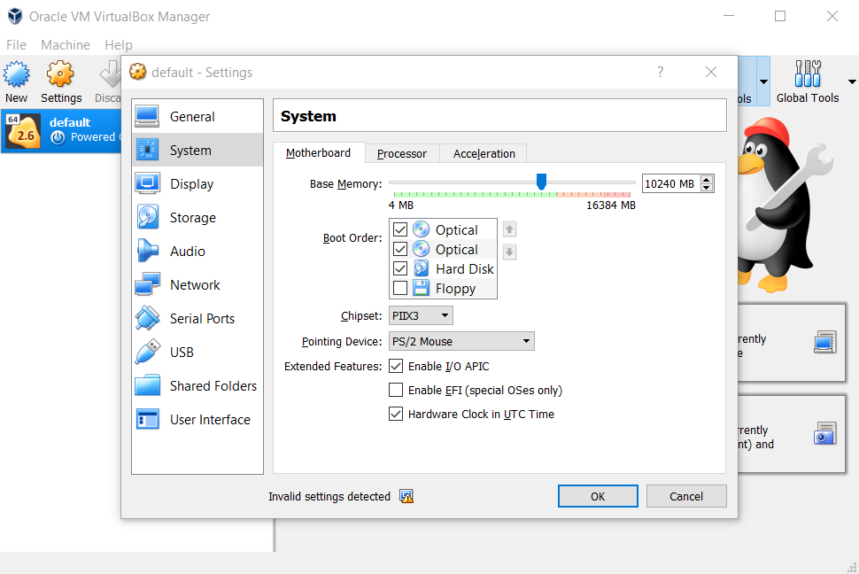859x574 pixels.
Task: Click the VirtualBox title bar logo
Action: [15, 17]
